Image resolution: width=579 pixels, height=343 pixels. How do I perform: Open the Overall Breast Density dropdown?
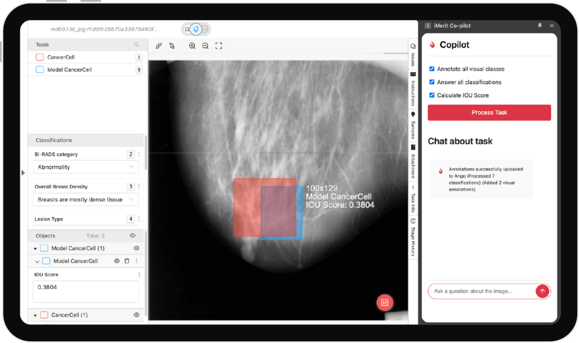point(85,199)
